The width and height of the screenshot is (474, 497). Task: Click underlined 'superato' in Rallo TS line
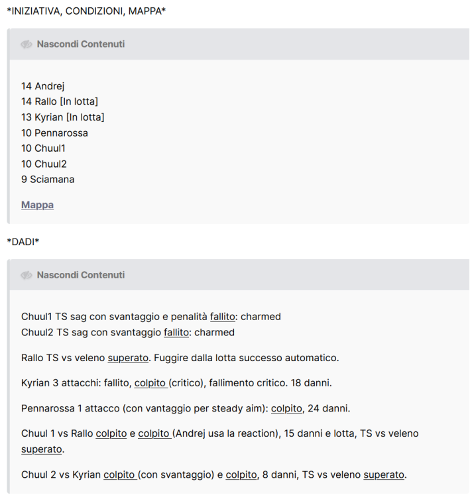click(128, 358)
